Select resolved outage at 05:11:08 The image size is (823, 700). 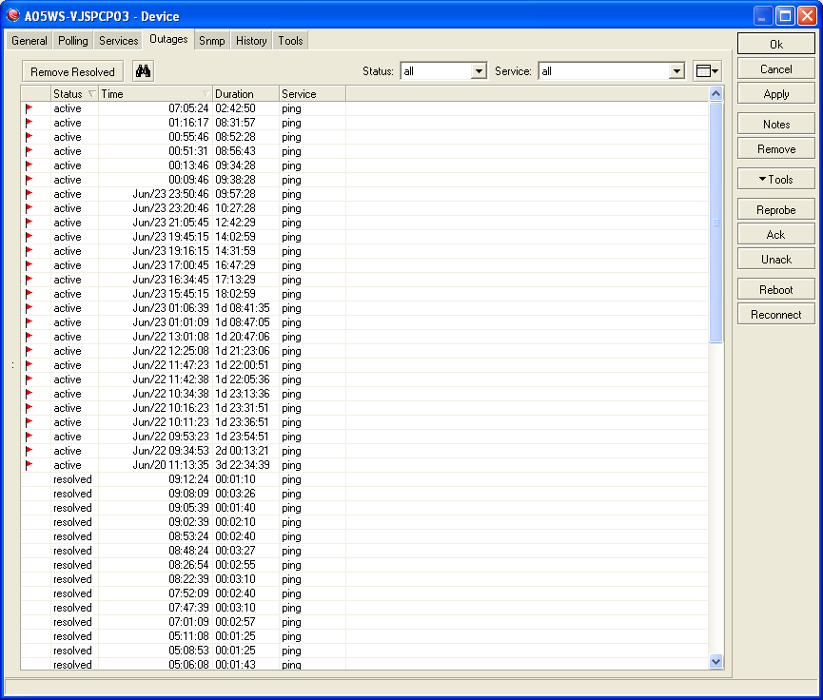[x=364, y=636]
